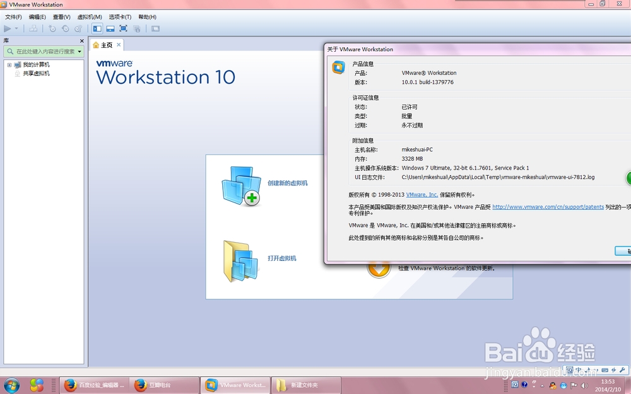The image size is (631, 394).
Task: Click the VMware Workstation taskbar button
Action: point(235,385)
